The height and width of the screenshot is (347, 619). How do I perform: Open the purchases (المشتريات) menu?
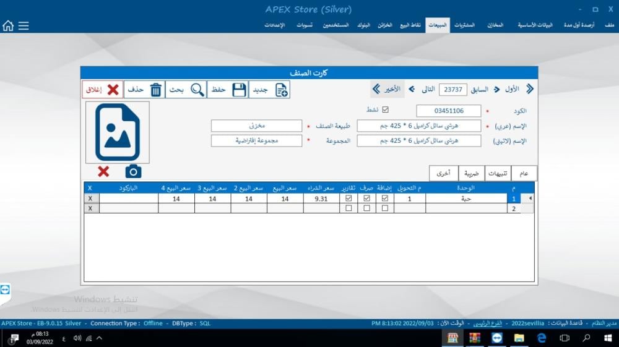tap(464, 25)
